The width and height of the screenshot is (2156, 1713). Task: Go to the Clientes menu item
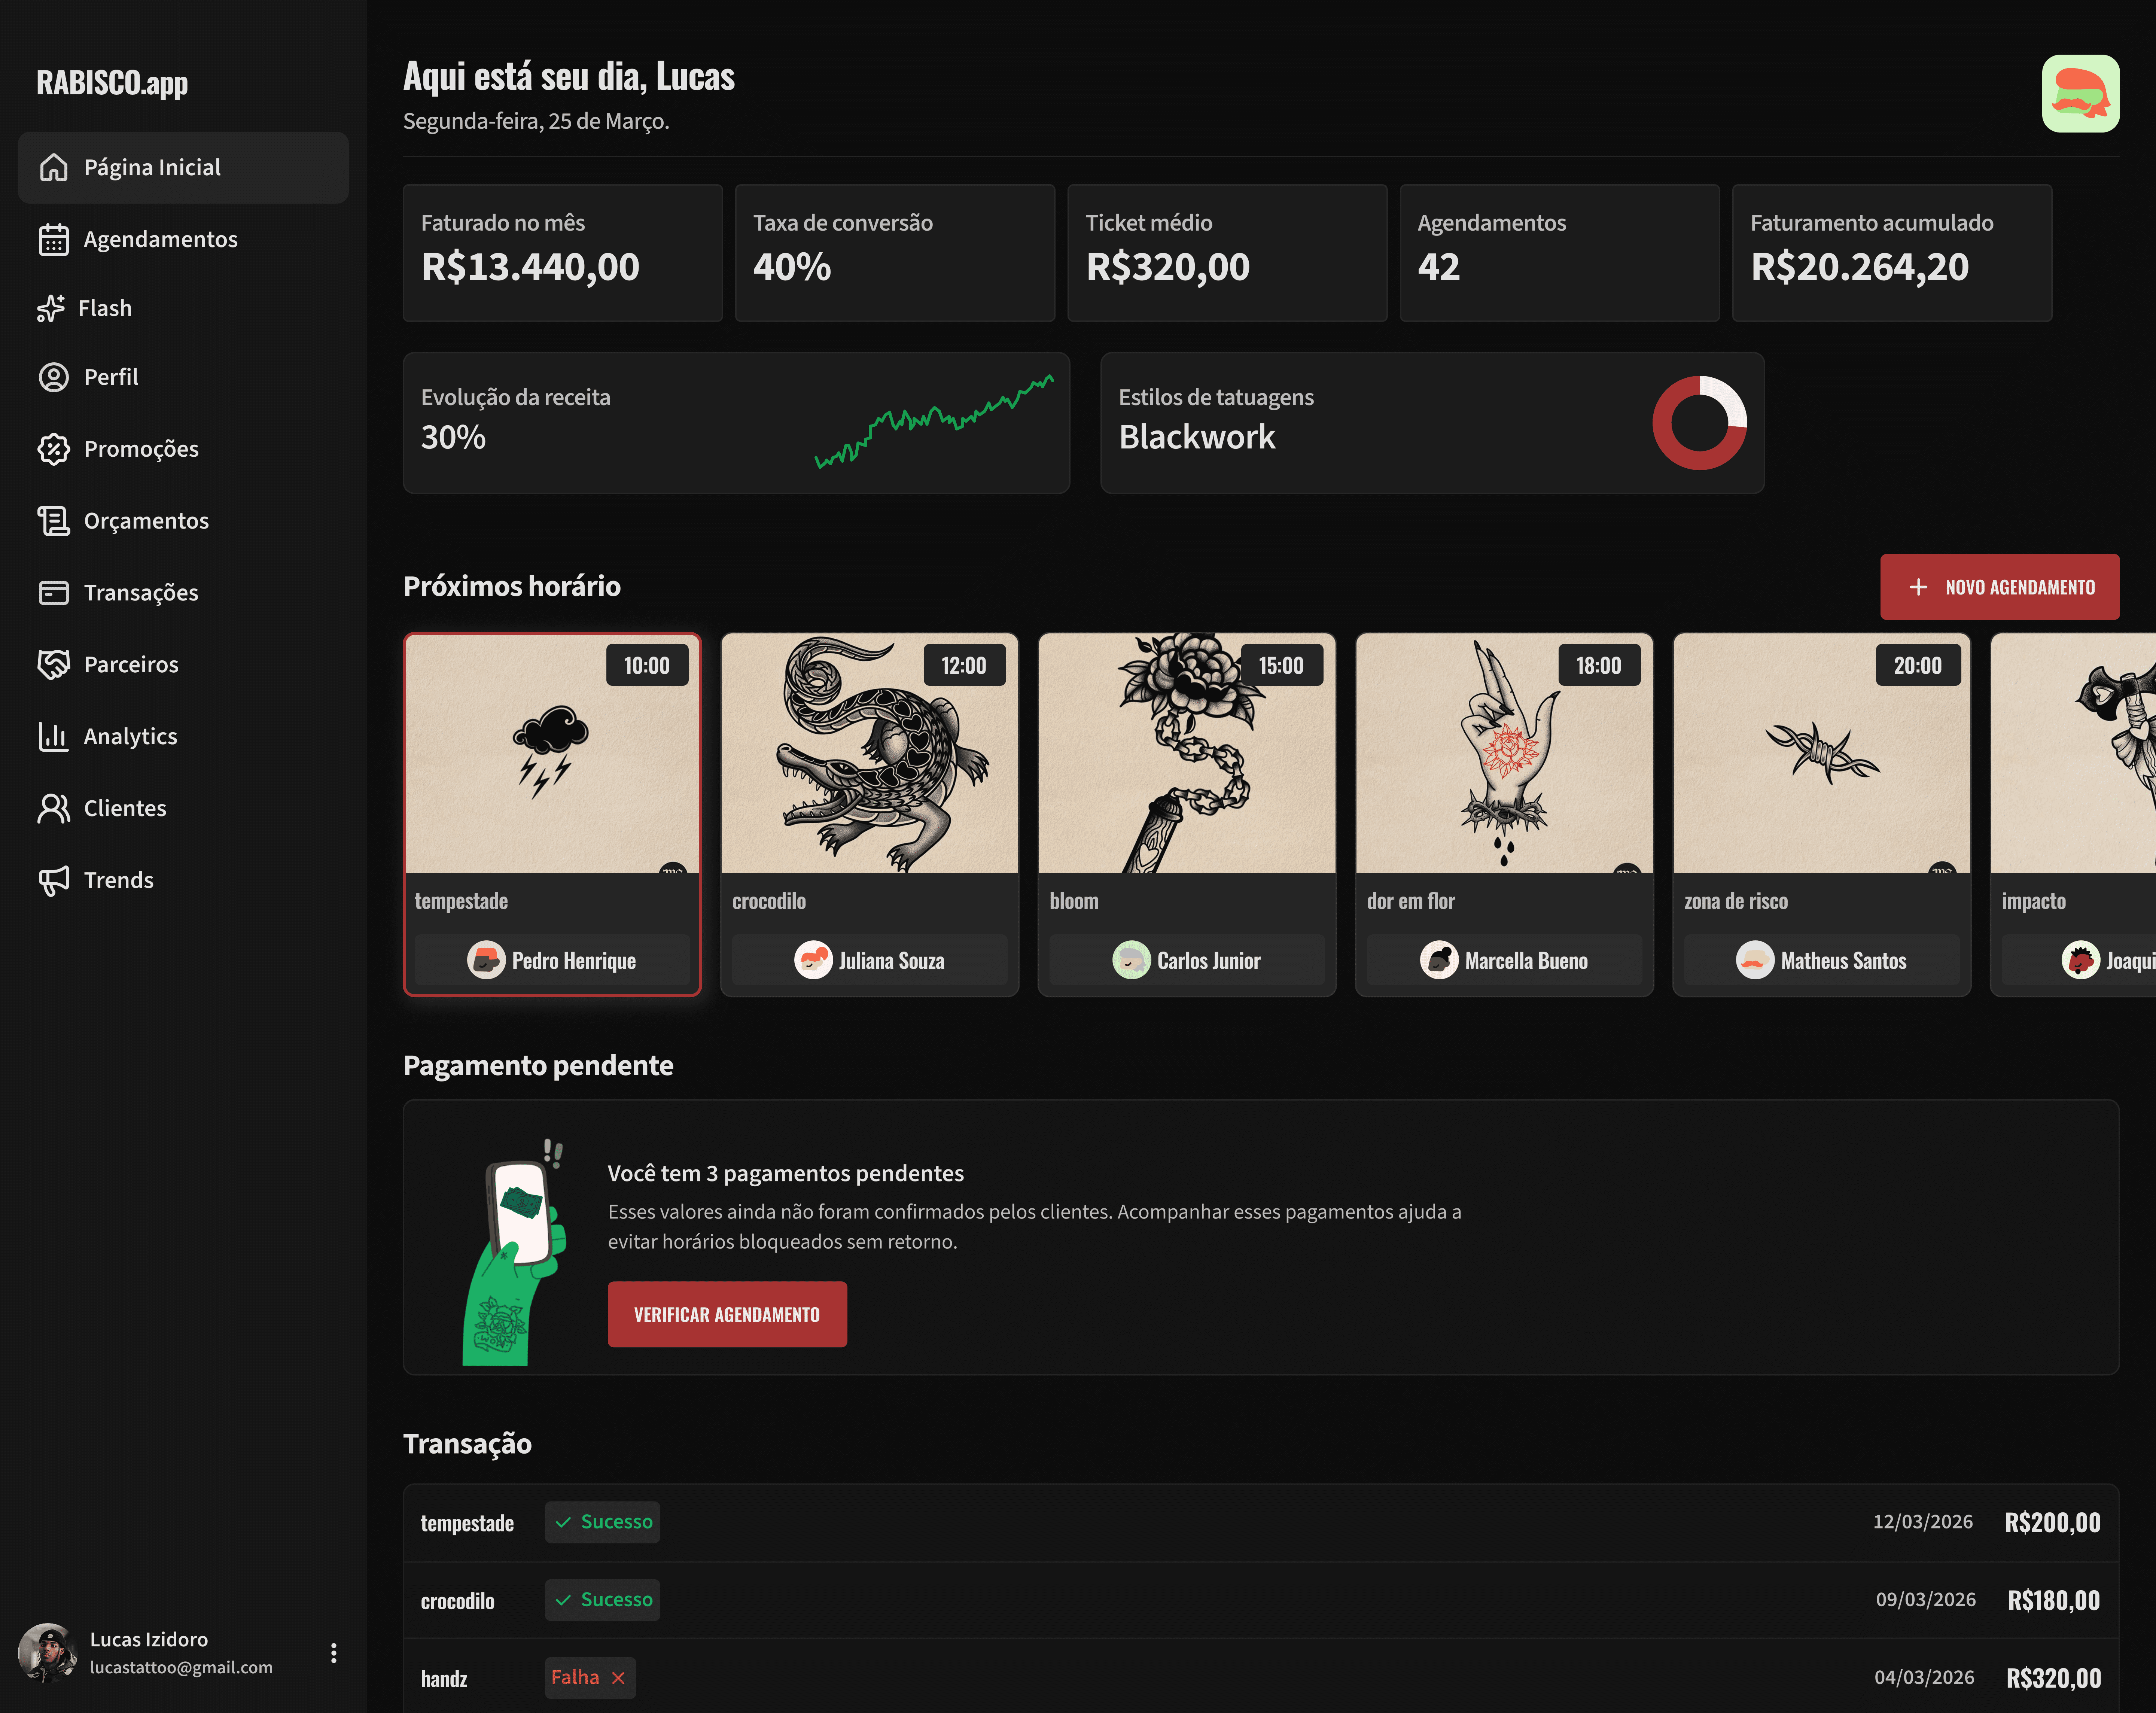pyautogui.click(x=125, y=808)
